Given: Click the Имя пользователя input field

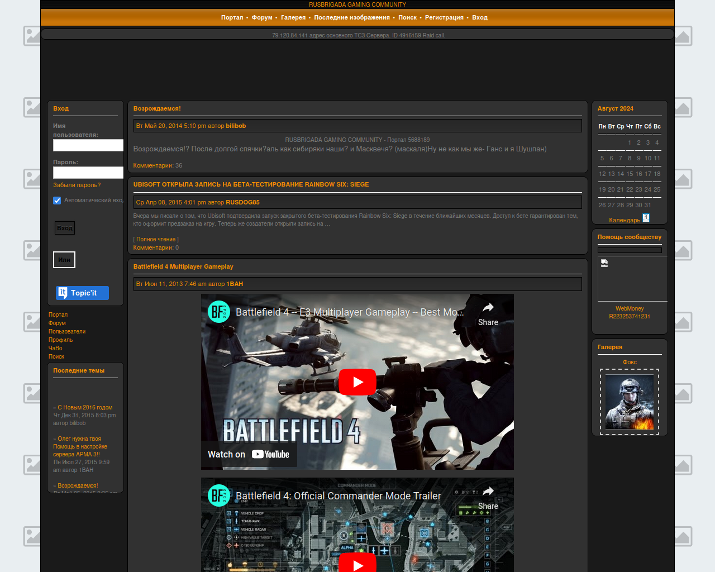Looking at the screenshot, I should (88, 145).
